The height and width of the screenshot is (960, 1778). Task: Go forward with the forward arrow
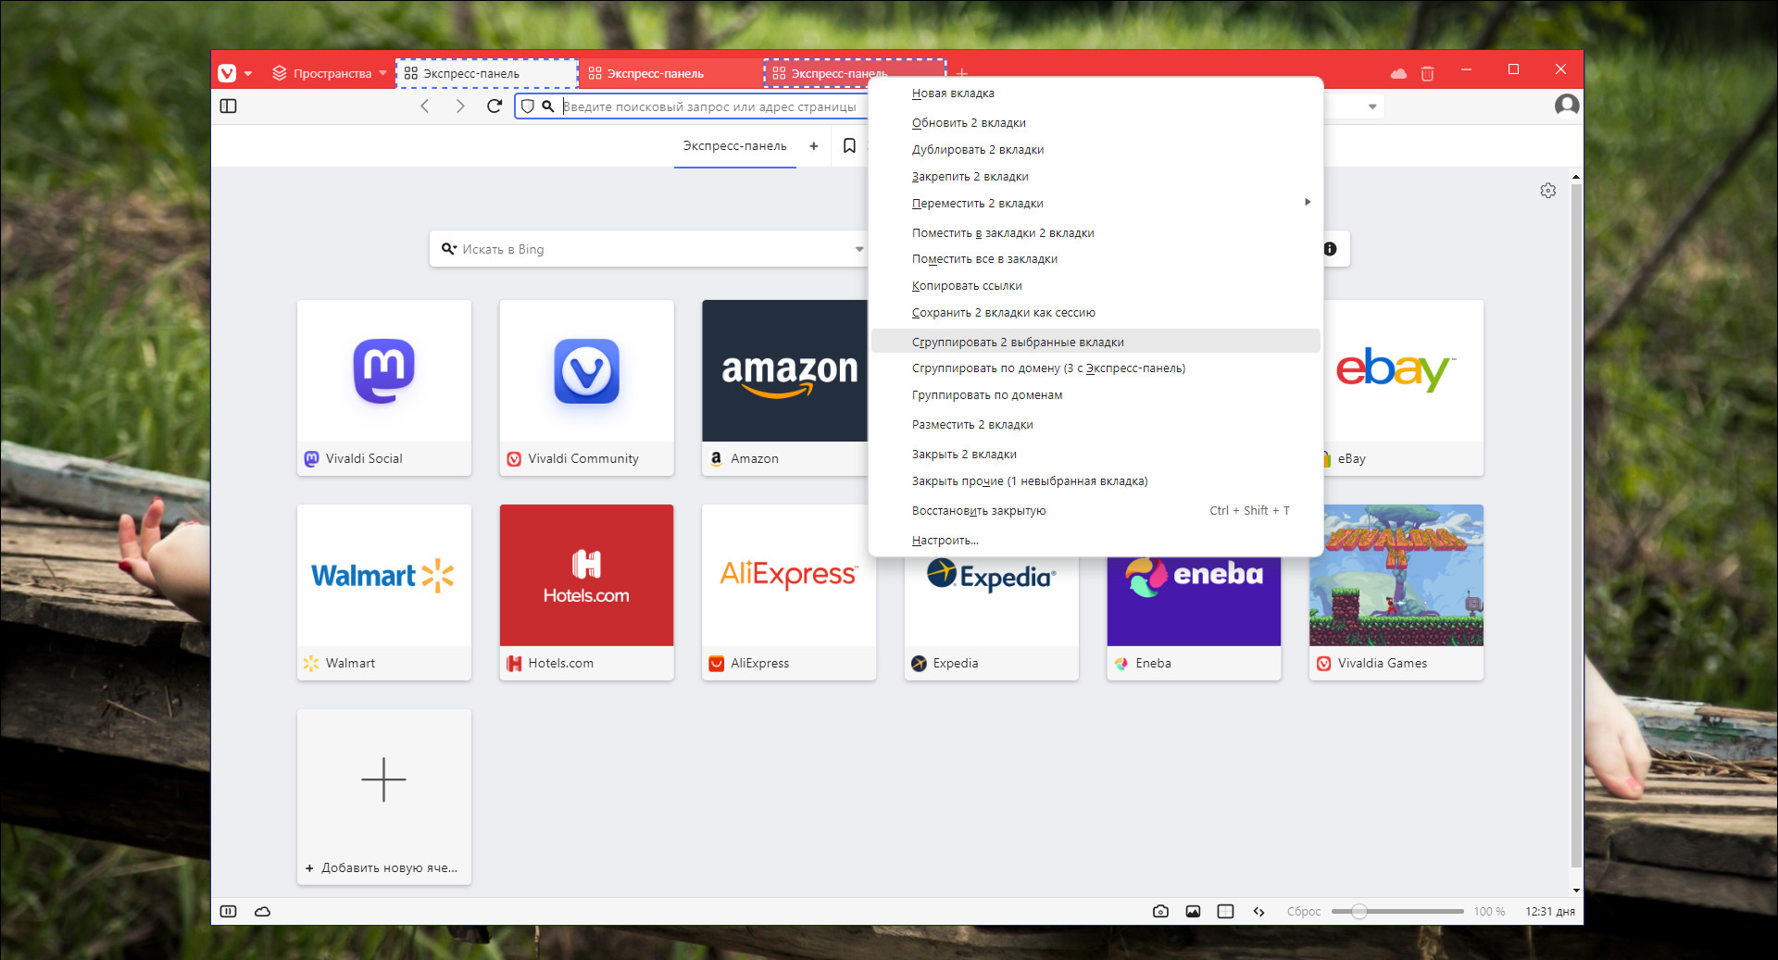point(460,106)
